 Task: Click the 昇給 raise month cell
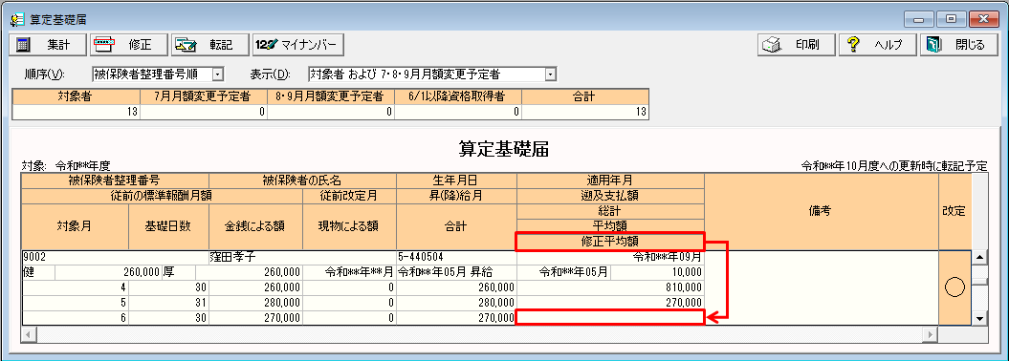tap(457, 272)
